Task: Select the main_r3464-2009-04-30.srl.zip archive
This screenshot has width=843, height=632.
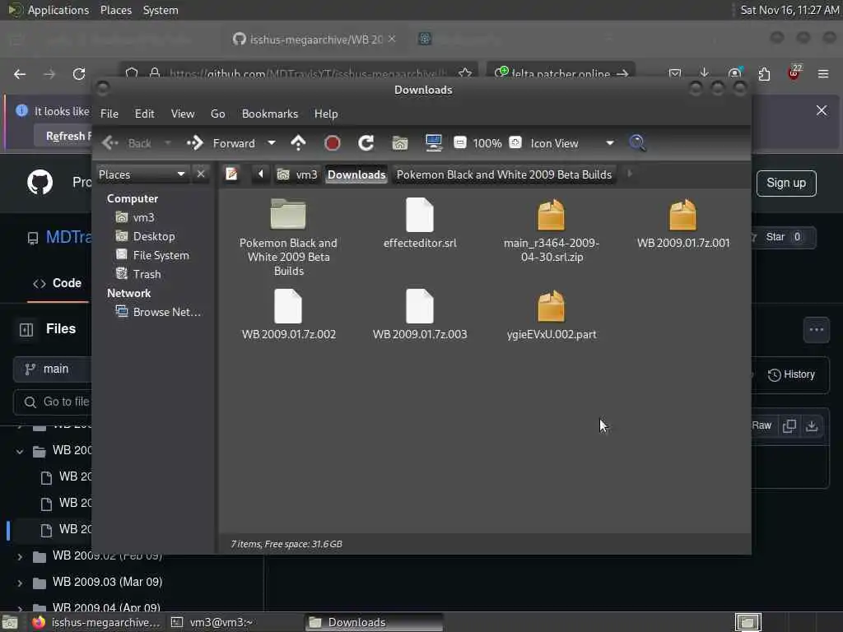Action: click(551, 230)
